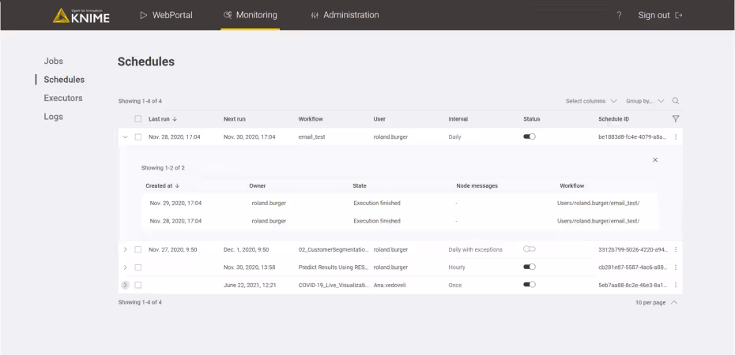This screenshot has width=735, height=355.
Task: Sort by the Owner column header
Action: [x=258, y=185]
